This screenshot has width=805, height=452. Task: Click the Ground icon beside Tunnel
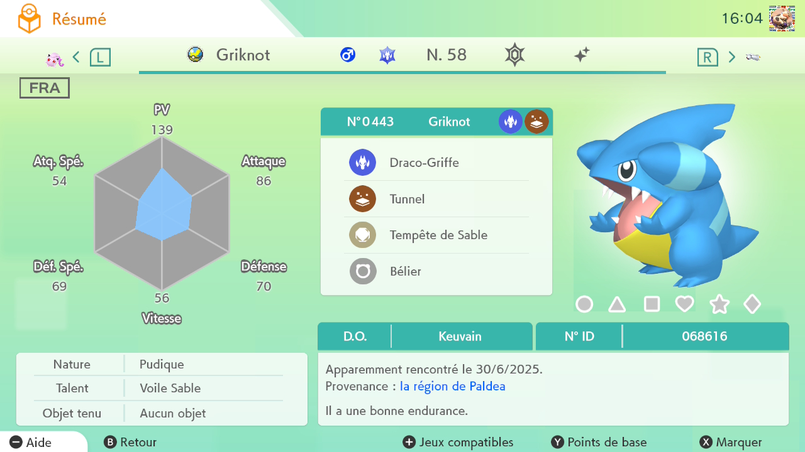(x=363, y=199)
